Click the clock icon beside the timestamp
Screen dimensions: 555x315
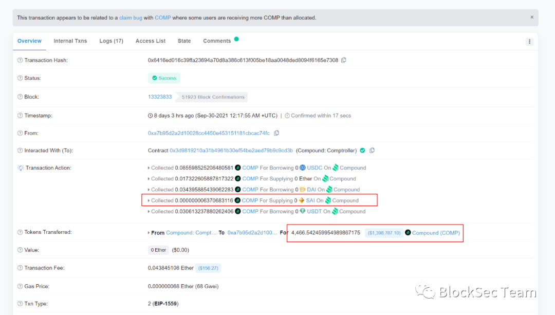point(150,116)
